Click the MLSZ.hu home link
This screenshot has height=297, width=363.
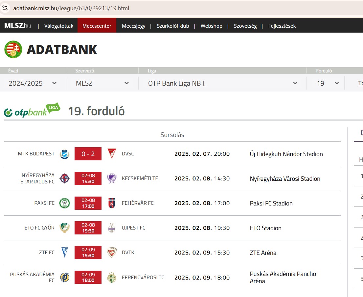[17, 26]
